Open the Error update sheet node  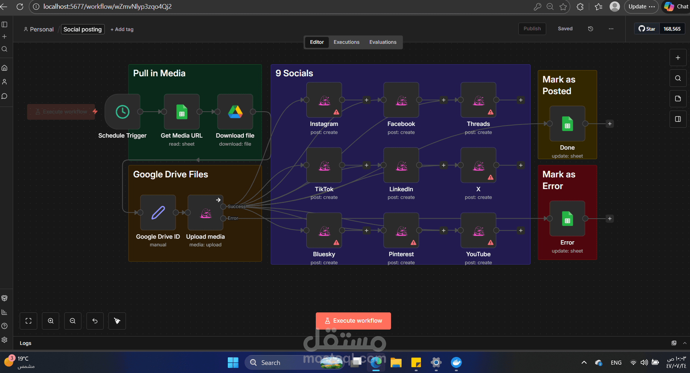coord(567,219)
